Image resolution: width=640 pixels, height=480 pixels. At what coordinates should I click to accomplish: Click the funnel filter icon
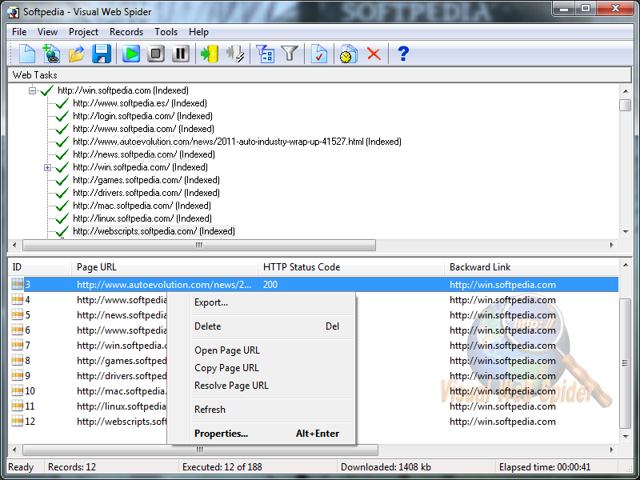pos(290,54)
